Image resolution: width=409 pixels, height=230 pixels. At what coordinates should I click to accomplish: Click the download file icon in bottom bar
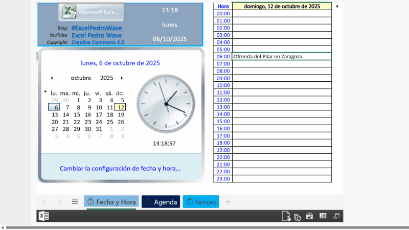pos(286,216)
